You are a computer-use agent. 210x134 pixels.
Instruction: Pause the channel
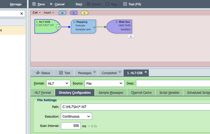tap(94, 4)
